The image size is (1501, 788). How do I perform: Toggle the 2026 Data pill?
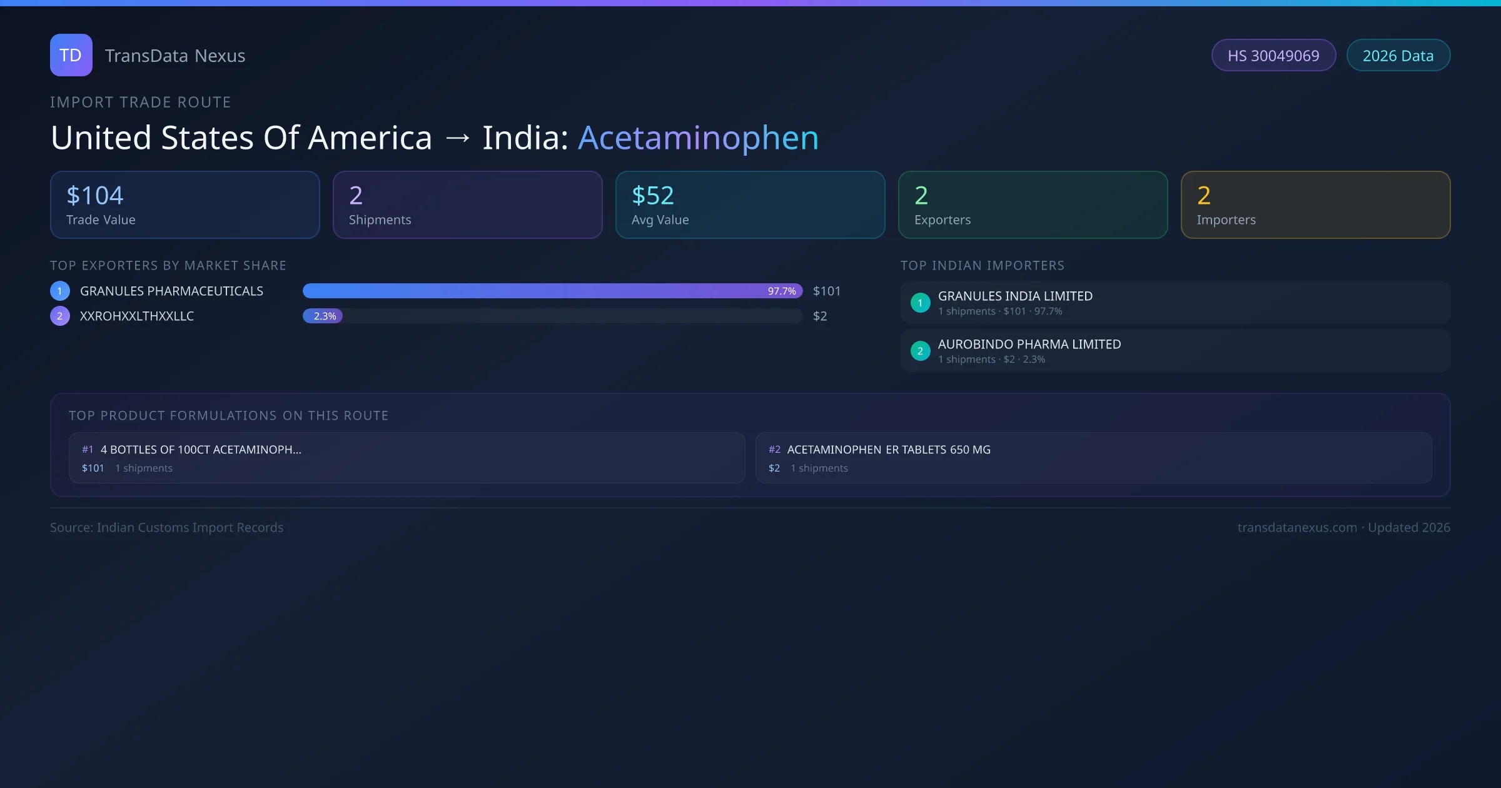pyautogui.click(x=1398, y=55)
